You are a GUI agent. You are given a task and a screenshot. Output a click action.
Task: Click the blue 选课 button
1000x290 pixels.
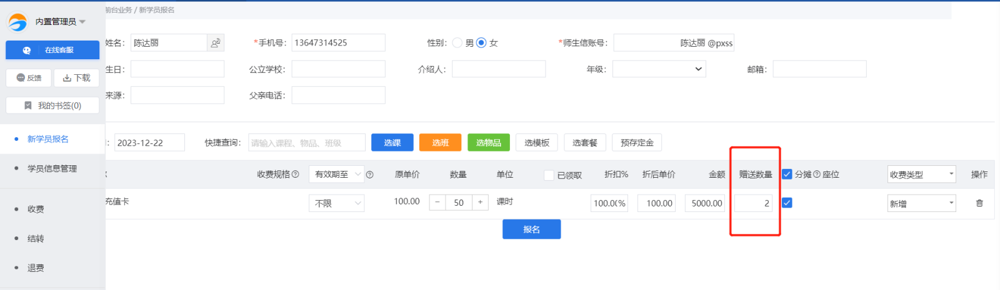[x=392, y=142]
